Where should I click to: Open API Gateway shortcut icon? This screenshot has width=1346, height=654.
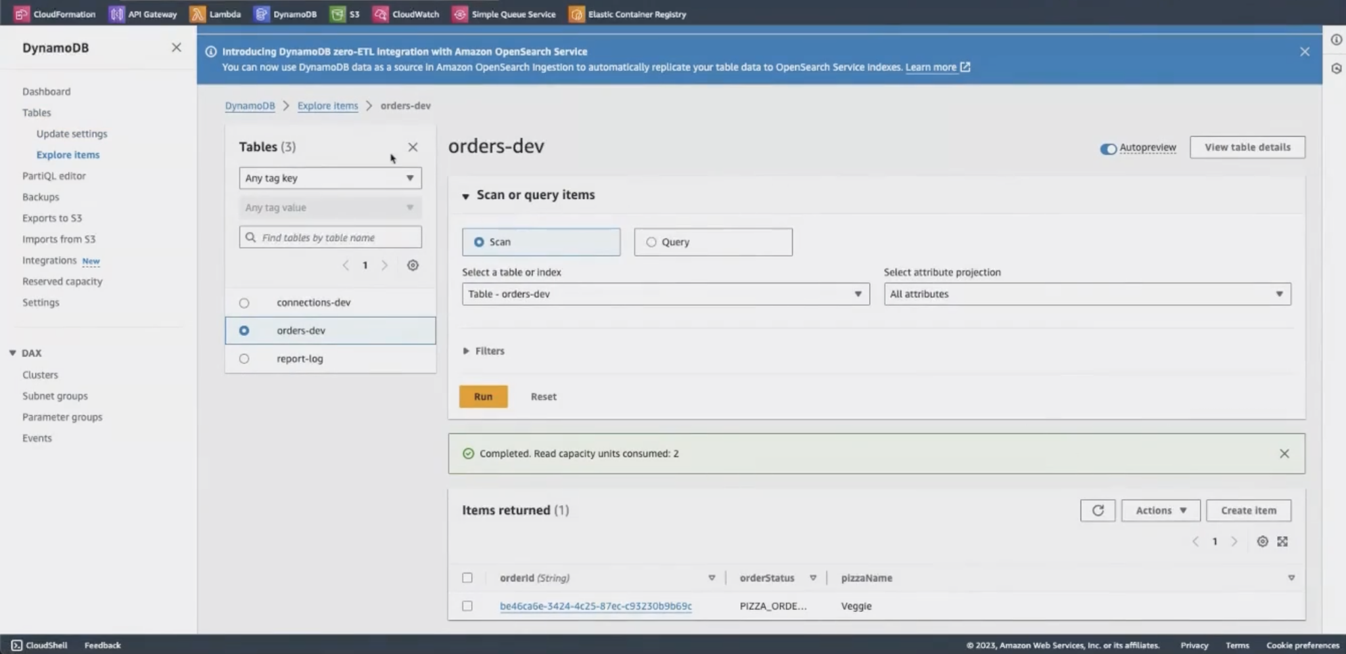(x=116, y=14)
